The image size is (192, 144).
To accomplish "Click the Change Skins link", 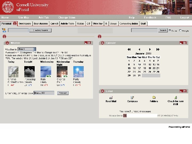I will pos(67,18).
